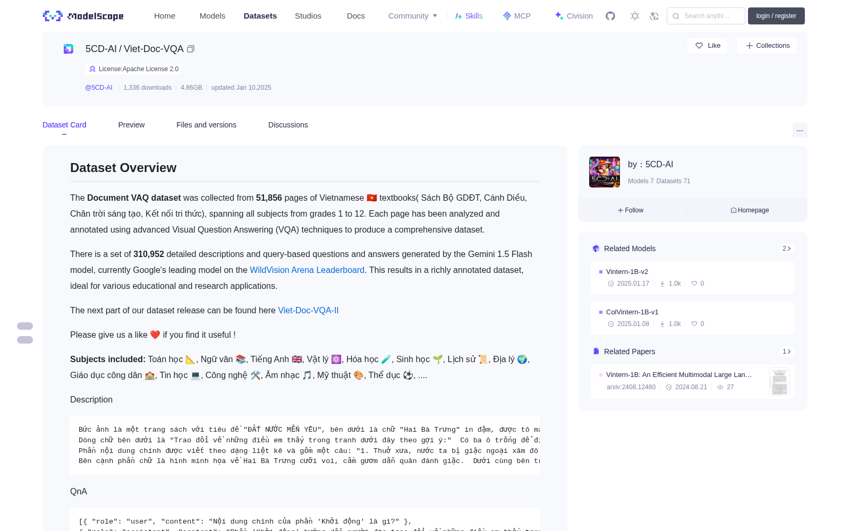This screenshot has width=850, height=531.
Task: Click the lower floating side pill button
Action: [x=25, y=340]
